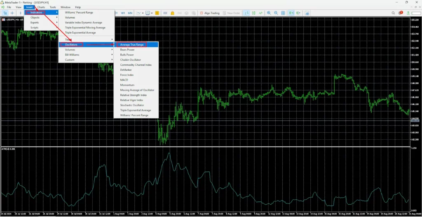The height and width of the screenshot is (217, 422).
Task: Select the arrow cursor tool
Action: [x=5, y=13]
